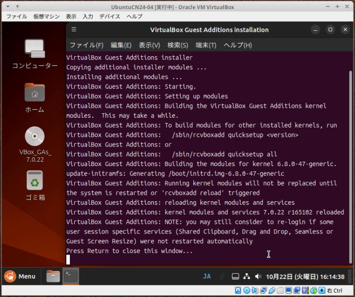Click the 'VirtualBox Guest Additions: Starting.' line

point(131,86)
